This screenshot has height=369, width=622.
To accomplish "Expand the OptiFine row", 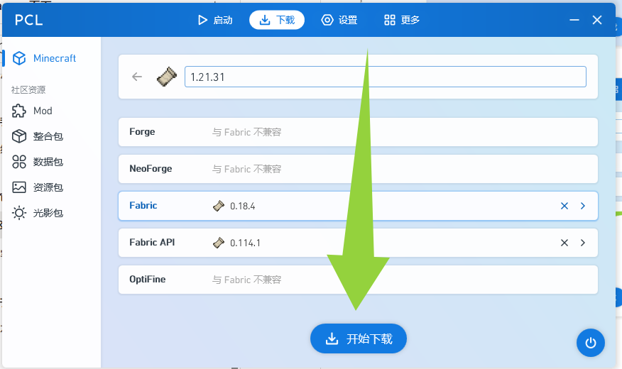I will (x=358, y=280).
